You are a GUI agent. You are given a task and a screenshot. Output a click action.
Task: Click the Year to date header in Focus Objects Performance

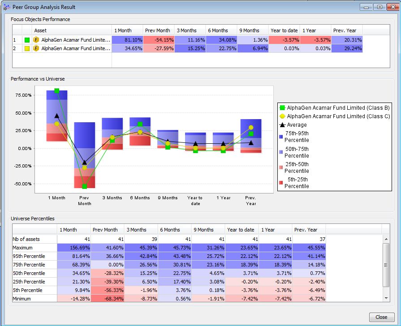pyautogui.click(x=284, y=30)
